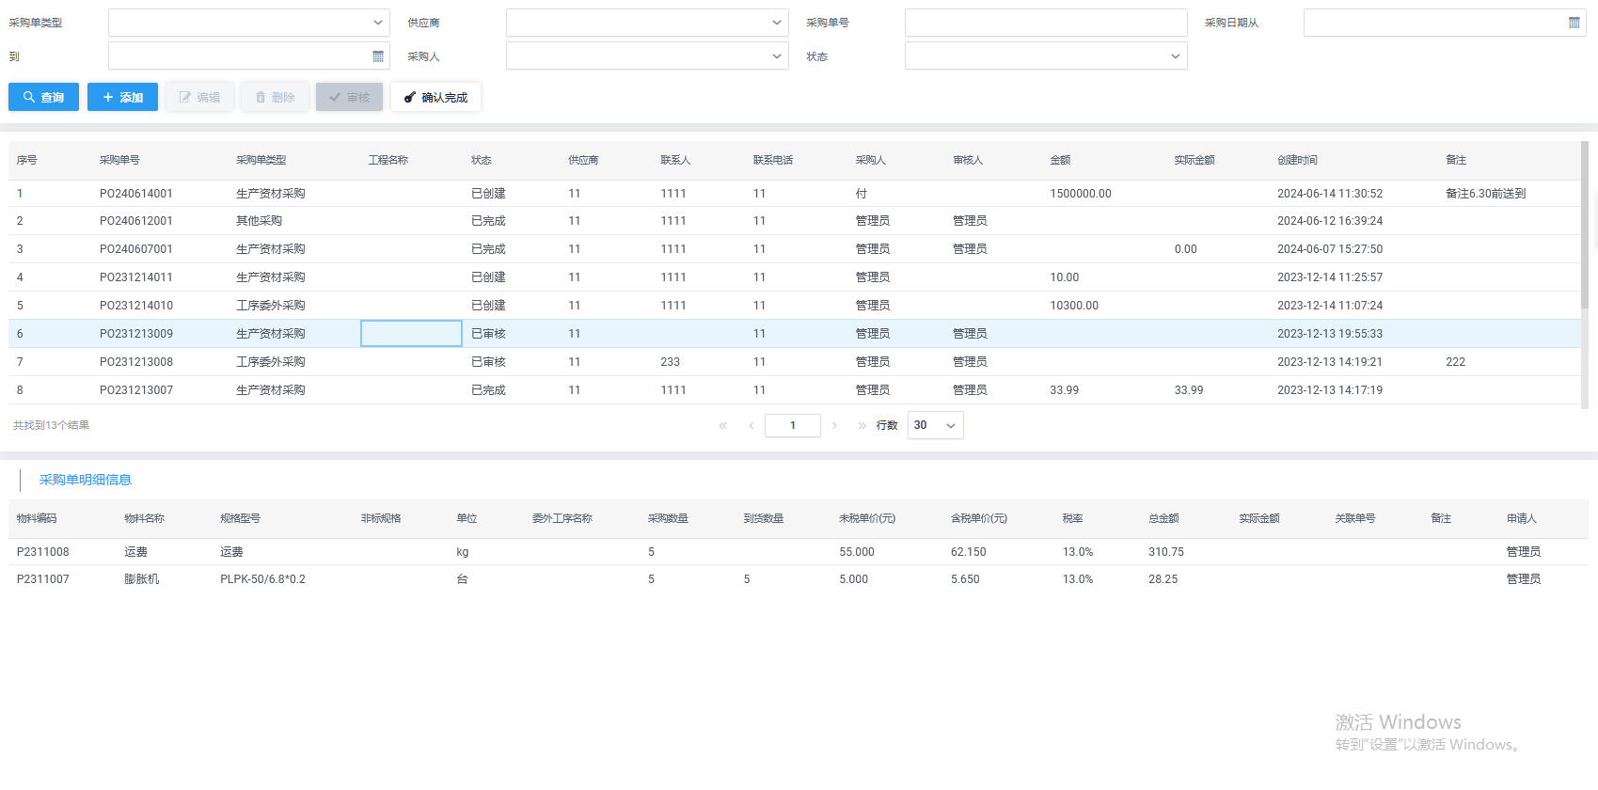The image size is (1598, 790).
Task: Click the 233 contact cell
Action: pos(670,362)
